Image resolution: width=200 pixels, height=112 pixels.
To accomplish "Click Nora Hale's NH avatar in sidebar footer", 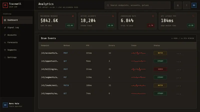I will (5, 105).
